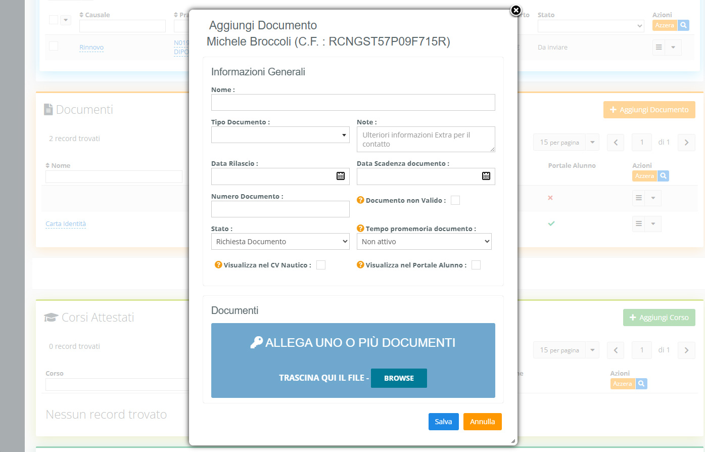Go to the previous page in the Corsi Attestati pager
705x452 pixels.
(616, 350)
